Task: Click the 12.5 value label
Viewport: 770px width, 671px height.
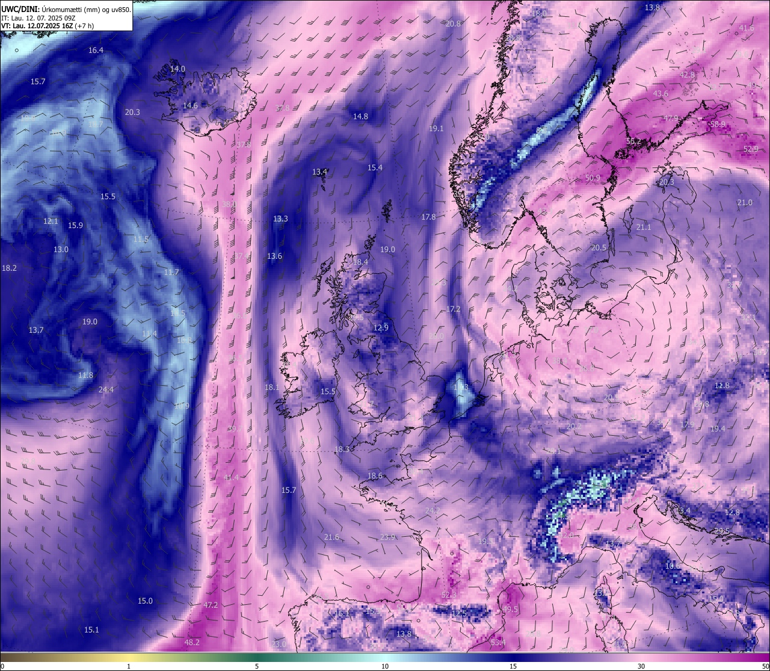Action: 459,614
